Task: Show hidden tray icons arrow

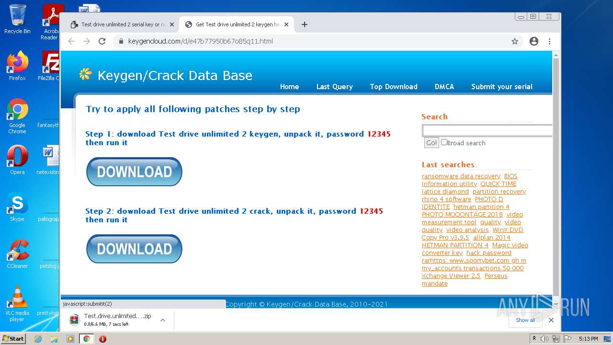Action: pyautogui.click(x=534, y=339)
